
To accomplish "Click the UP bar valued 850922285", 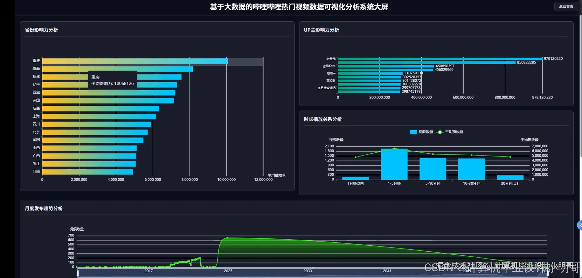I will click(x=427, y=63).
